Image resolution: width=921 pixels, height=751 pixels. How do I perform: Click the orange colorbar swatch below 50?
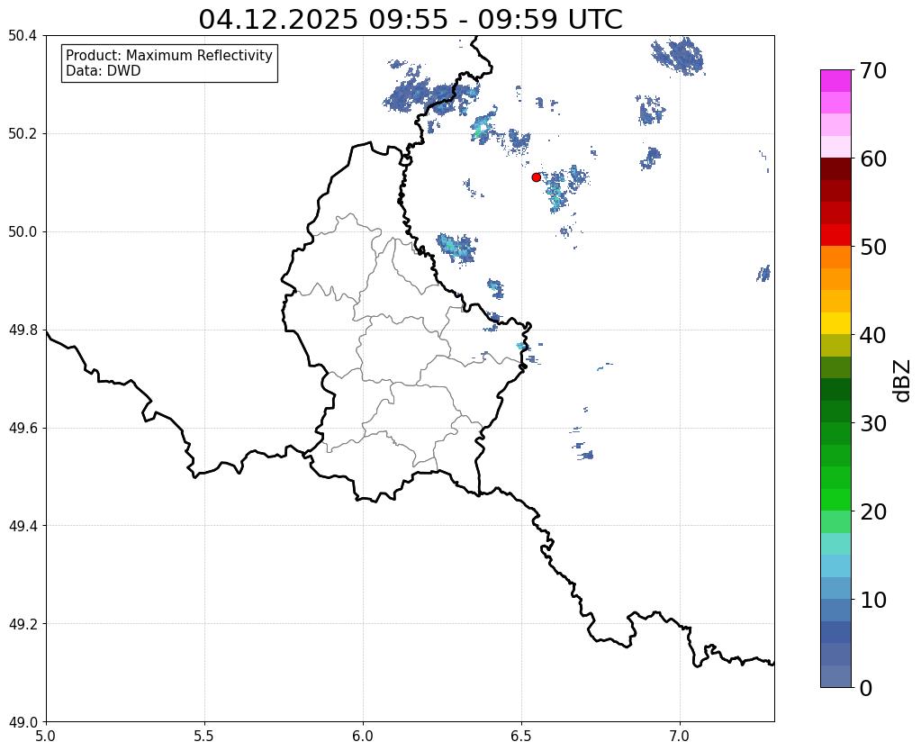pos(835,258)
